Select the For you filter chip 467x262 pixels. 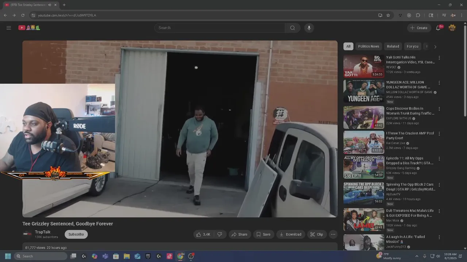click(413, 46)
